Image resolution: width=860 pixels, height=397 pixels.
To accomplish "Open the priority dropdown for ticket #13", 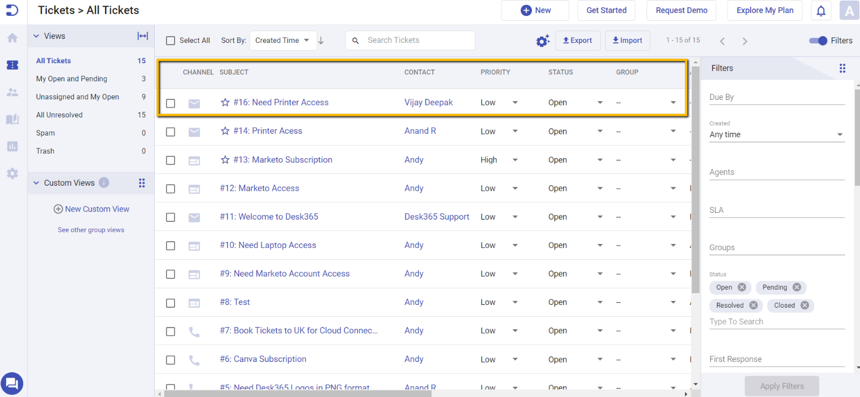I will coord(514,160).
